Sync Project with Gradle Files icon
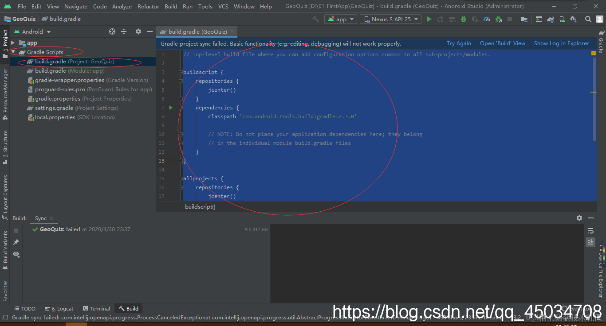 pyautogui.click(x=551, y=19)
